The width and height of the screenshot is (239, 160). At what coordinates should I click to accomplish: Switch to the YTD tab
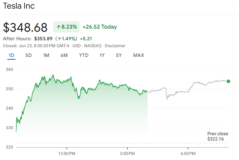(84, 55)
